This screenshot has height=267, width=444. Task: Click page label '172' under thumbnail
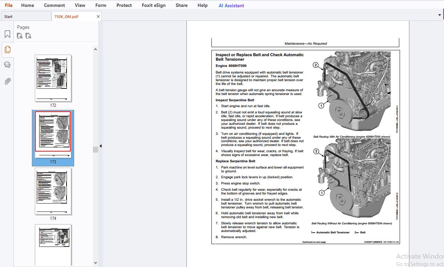click(53, 105)
